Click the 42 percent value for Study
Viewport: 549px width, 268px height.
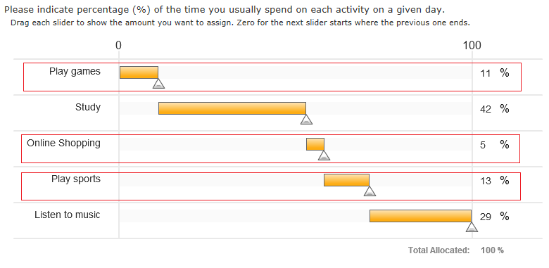pos(485,110)
